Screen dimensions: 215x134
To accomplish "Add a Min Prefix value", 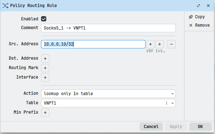I will click(x=45, y=113).
